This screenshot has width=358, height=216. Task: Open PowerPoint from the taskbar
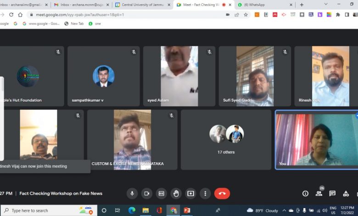pyautogui.click(x=187, y=210)
